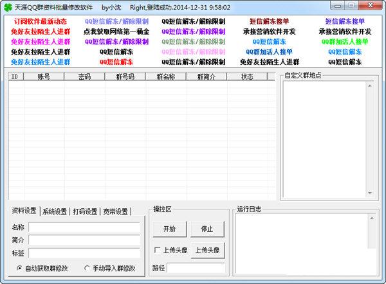386x284 pixels.
Task: Click the green clover app icon in title bar
Action: coord(8,7)
